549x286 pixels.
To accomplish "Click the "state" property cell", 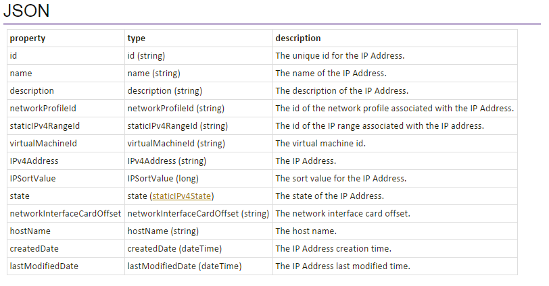I will [x=20, y=196].
